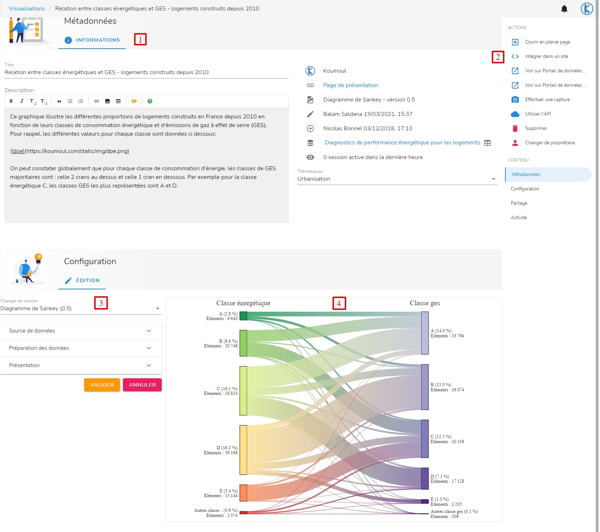Open the markdown help question icon
Image resolution: width=600 pixels, height=532 pixels.
[x=150, y=101]
